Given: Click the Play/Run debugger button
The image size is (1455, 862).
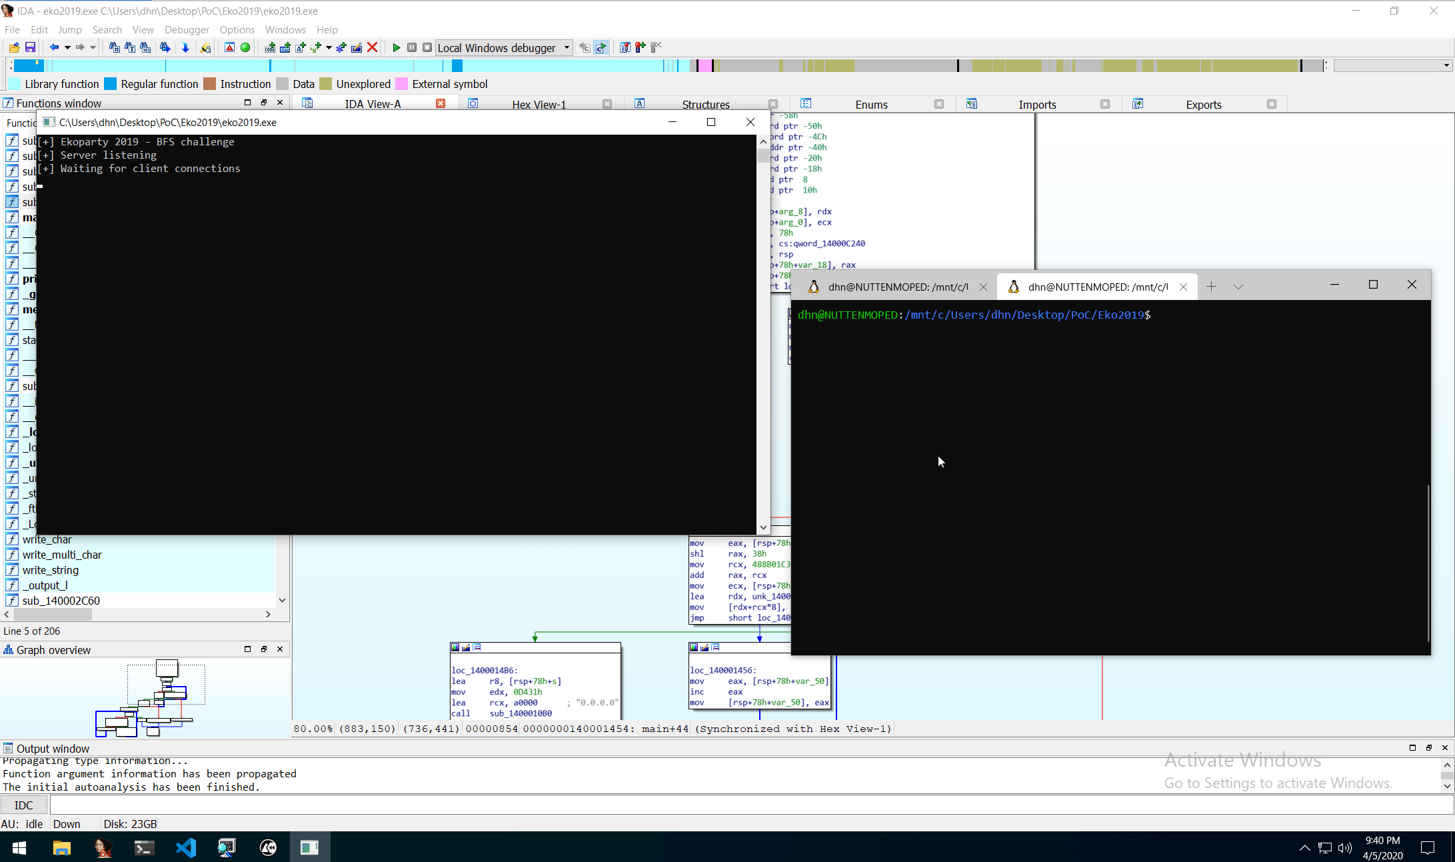Looking at the screenshot, I should (x=396, y=47).
